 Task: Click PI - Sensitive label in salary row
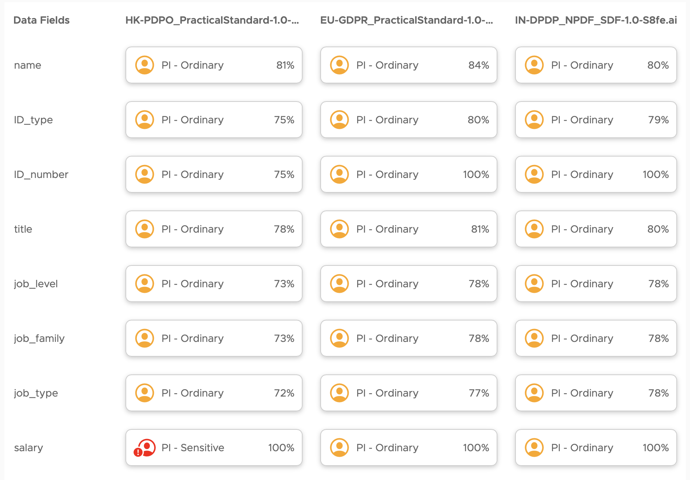(193, 448)
